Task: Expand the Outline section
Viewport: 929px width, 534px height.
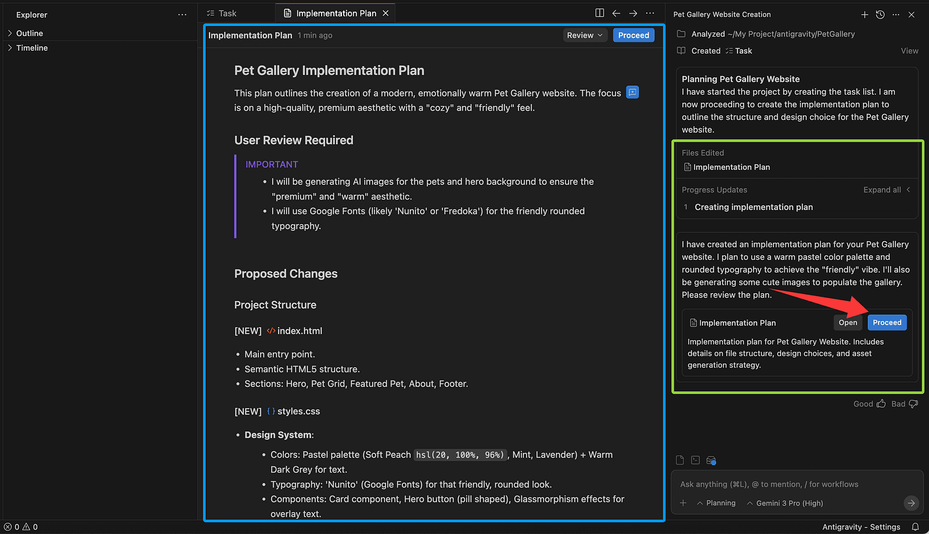Action: coord(29,33)
